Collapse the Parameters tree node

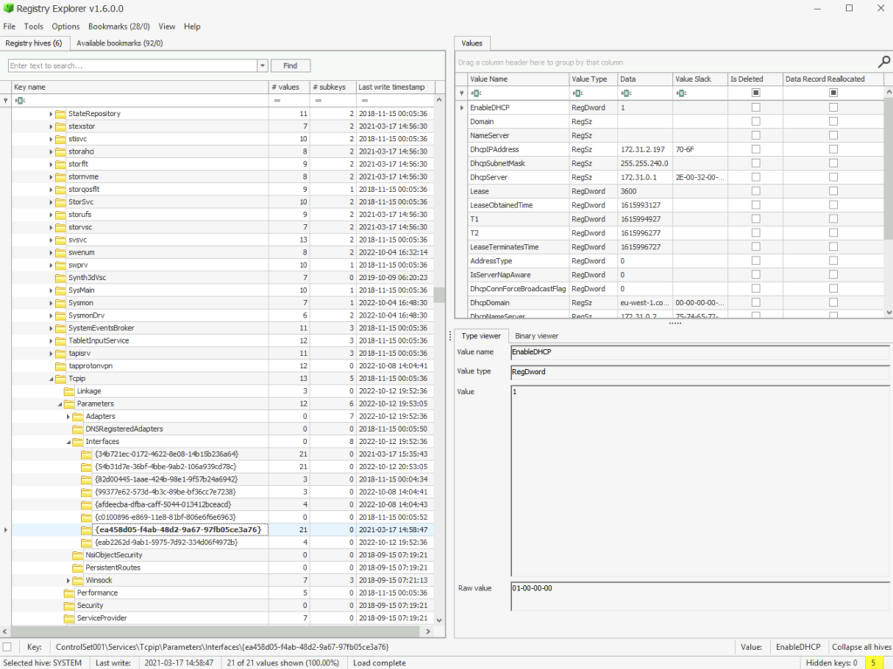pyautogui.click(x=60, y=404)
